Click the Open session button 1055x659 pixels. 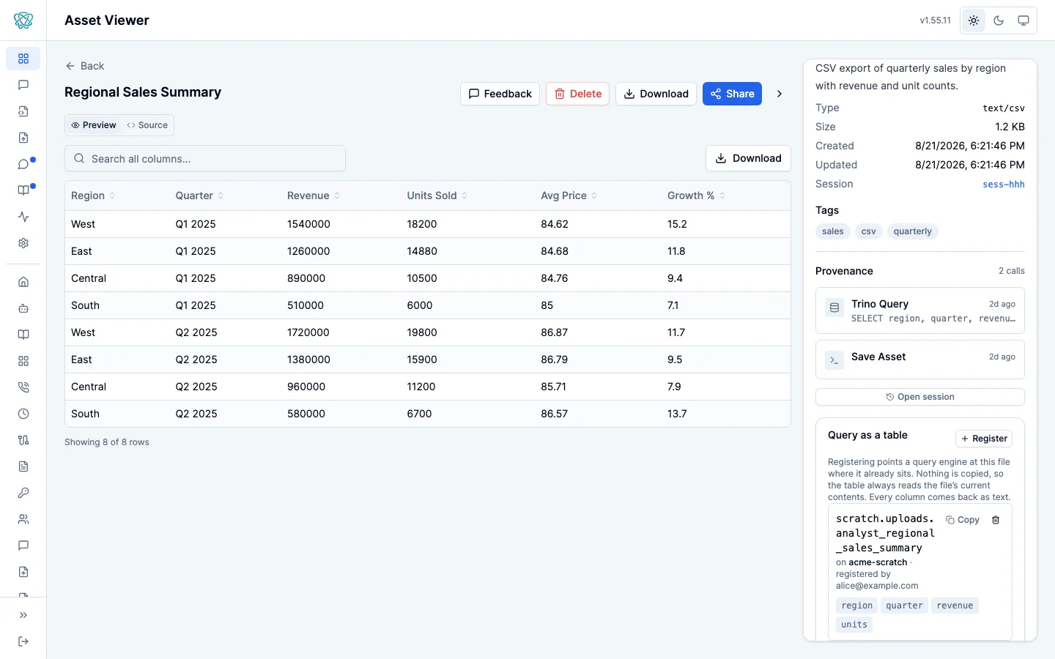pyautogui.click(x=920, y=397)
